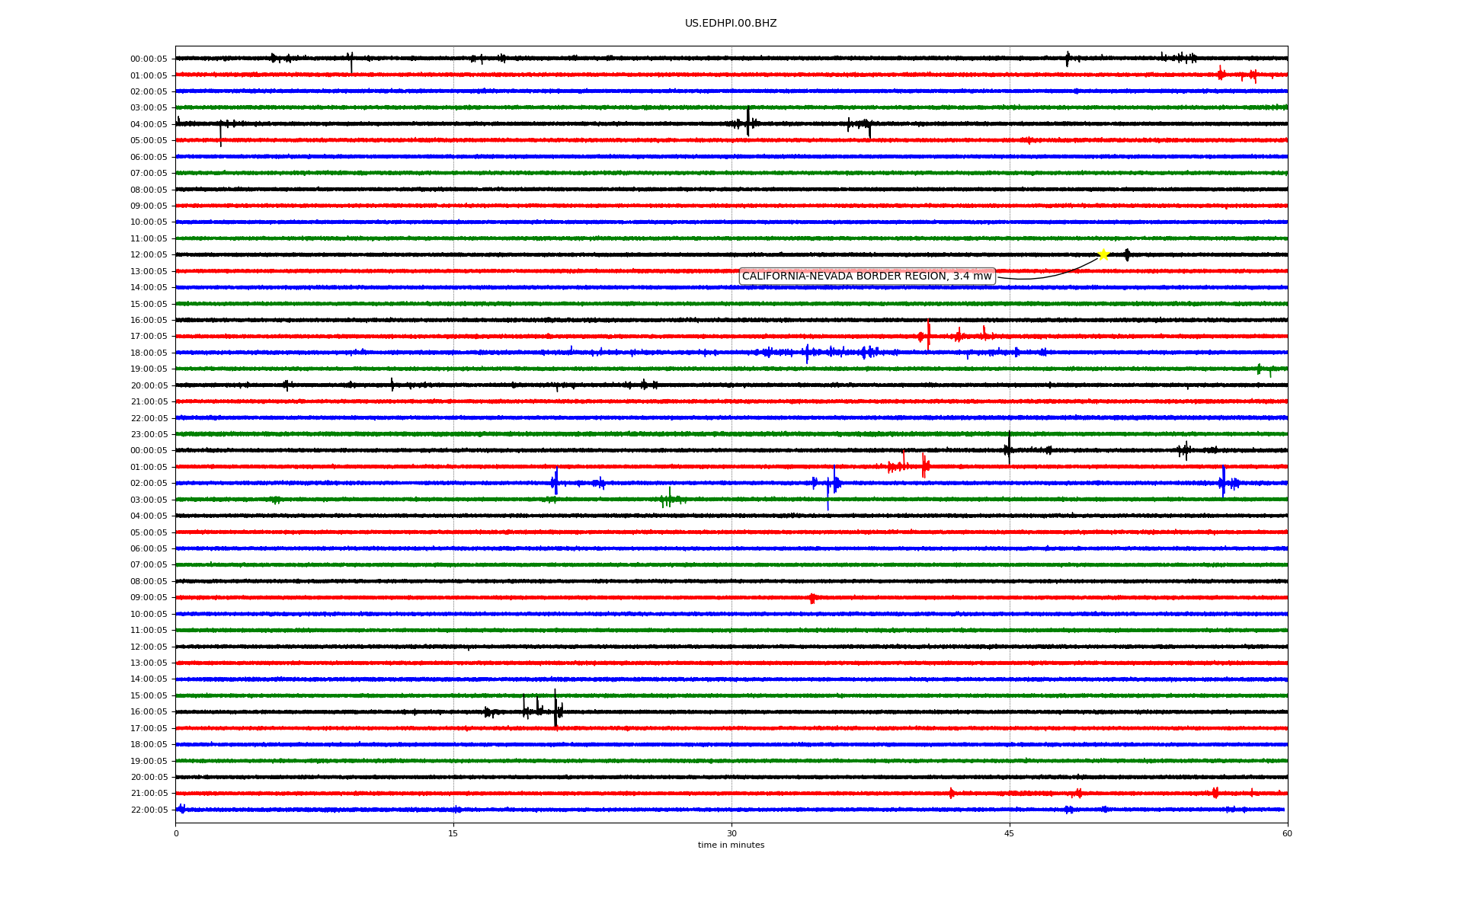The width and height of the screenshot is (1463, 914).
Task: Click the 22:00:05 label at bottom
Action: [x=149, y=810]
